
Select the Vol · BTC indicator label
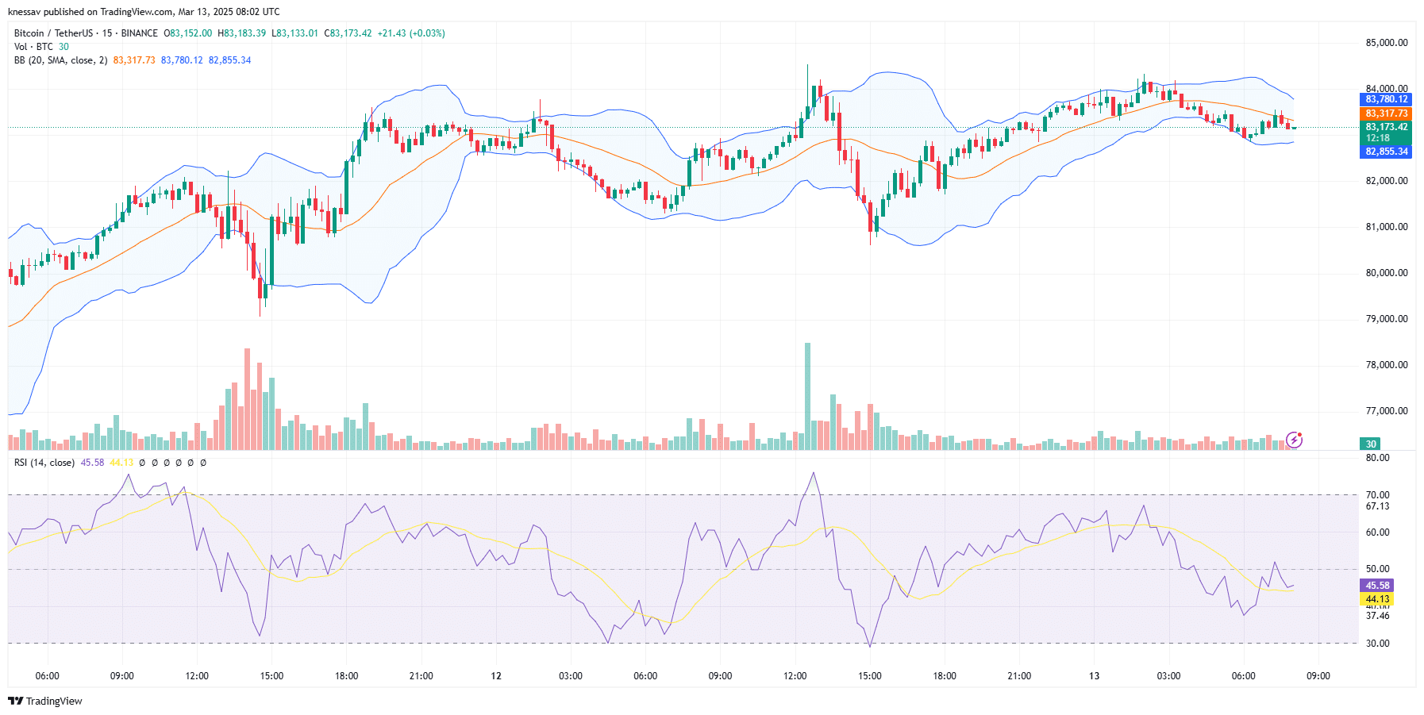point(33,47)
